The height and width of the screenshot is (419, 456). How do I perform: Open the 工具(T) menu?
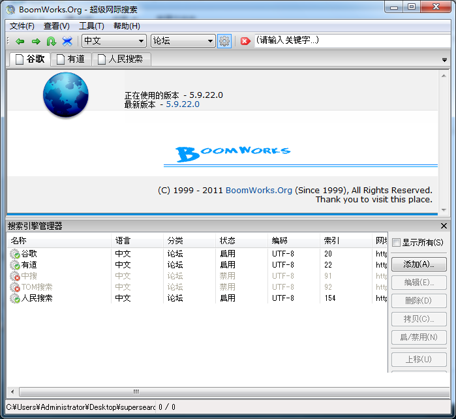(91, 26)
